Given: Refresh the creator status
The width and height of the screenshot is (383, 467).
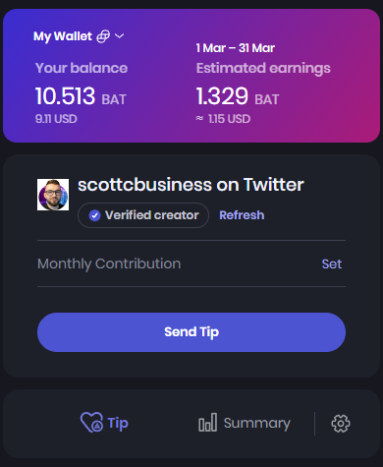Looking at the screenshot, I should click(242, 215).
